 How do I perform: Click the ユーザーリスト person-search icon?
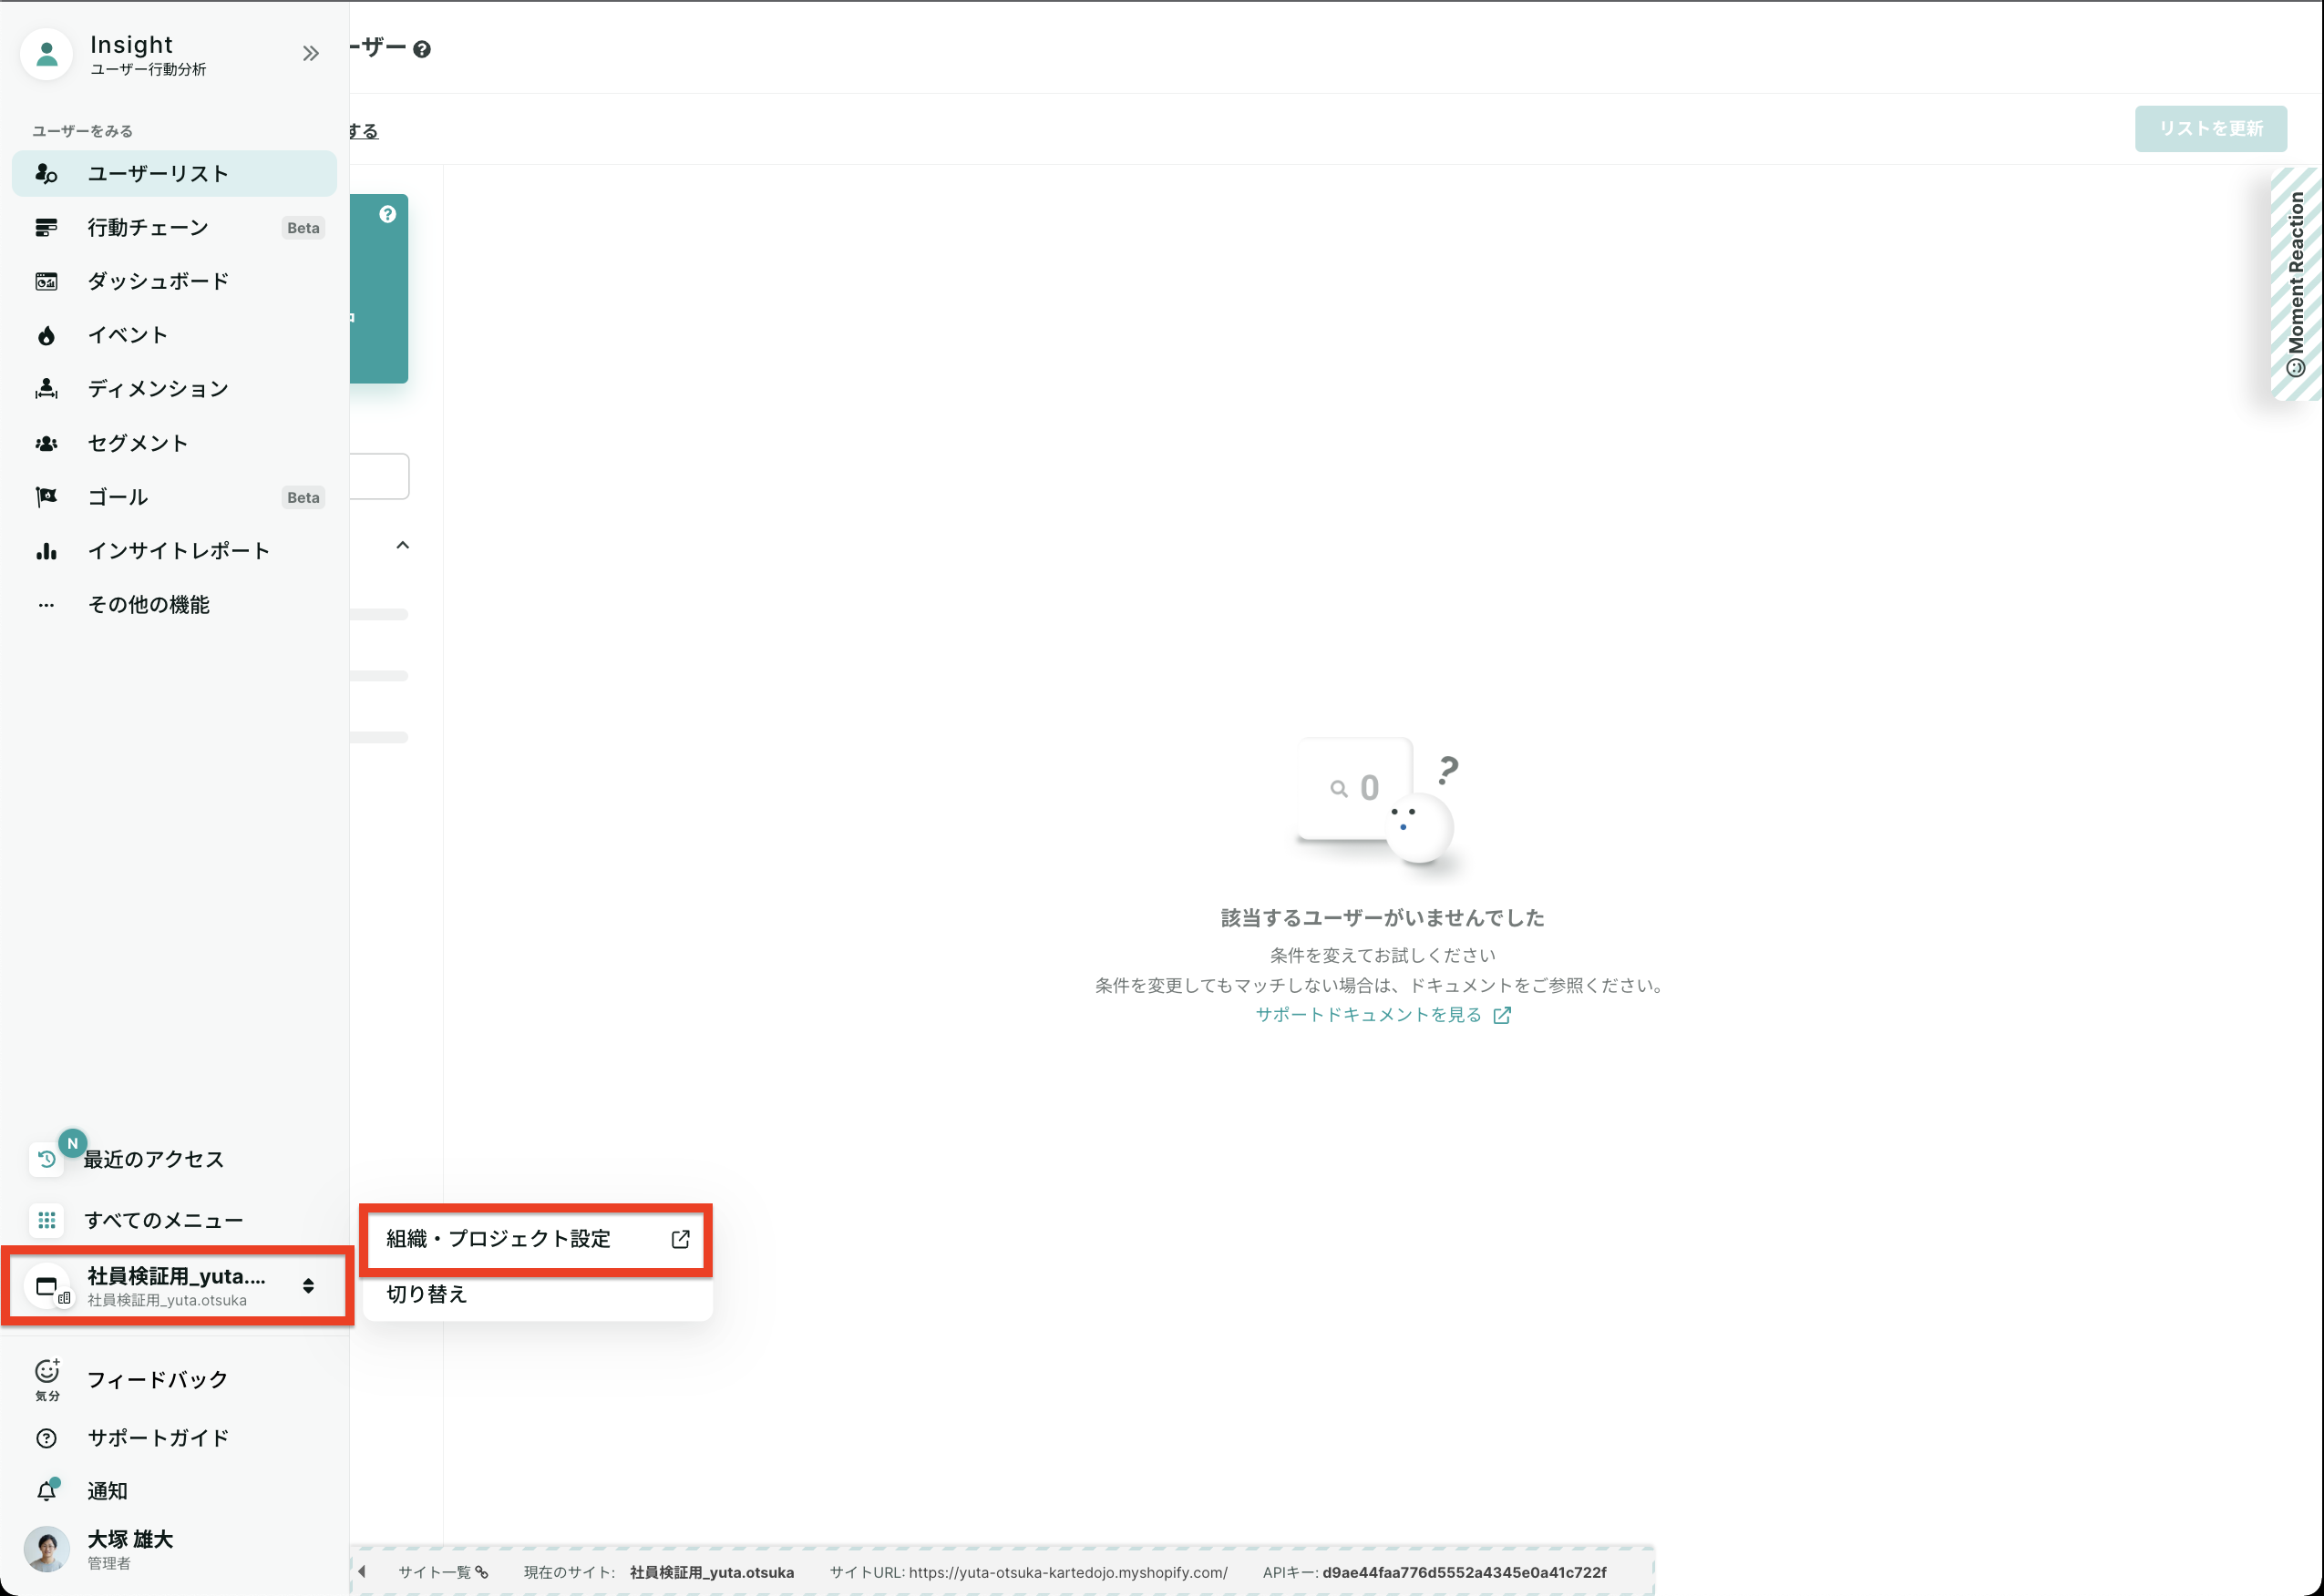[46, 174]
